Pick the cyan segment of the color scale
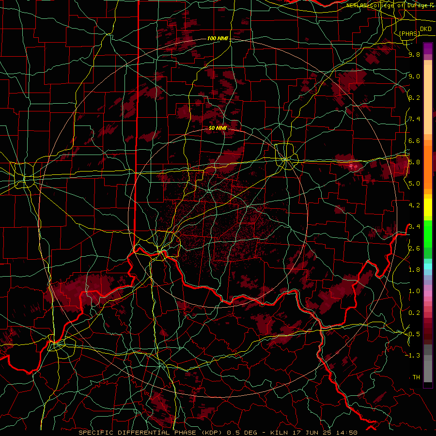Image resolution: width=436 pixels, height=436 pixels. click(428, 266)
